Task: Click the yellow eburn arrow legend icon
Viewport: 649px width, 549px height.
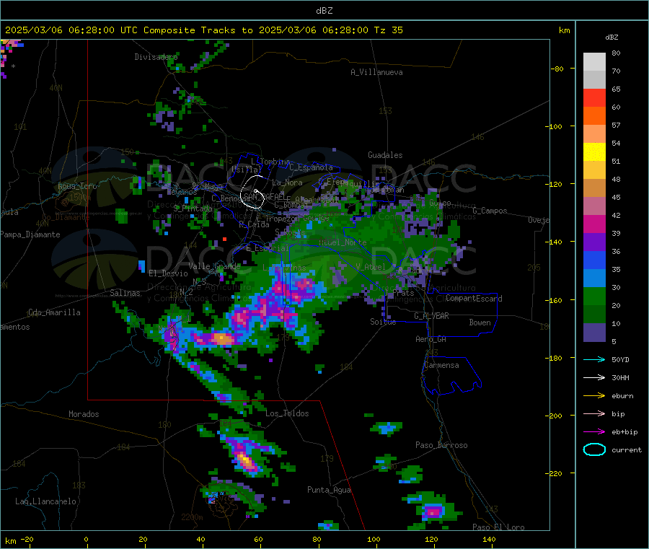Action: click(x=594, y=395)
